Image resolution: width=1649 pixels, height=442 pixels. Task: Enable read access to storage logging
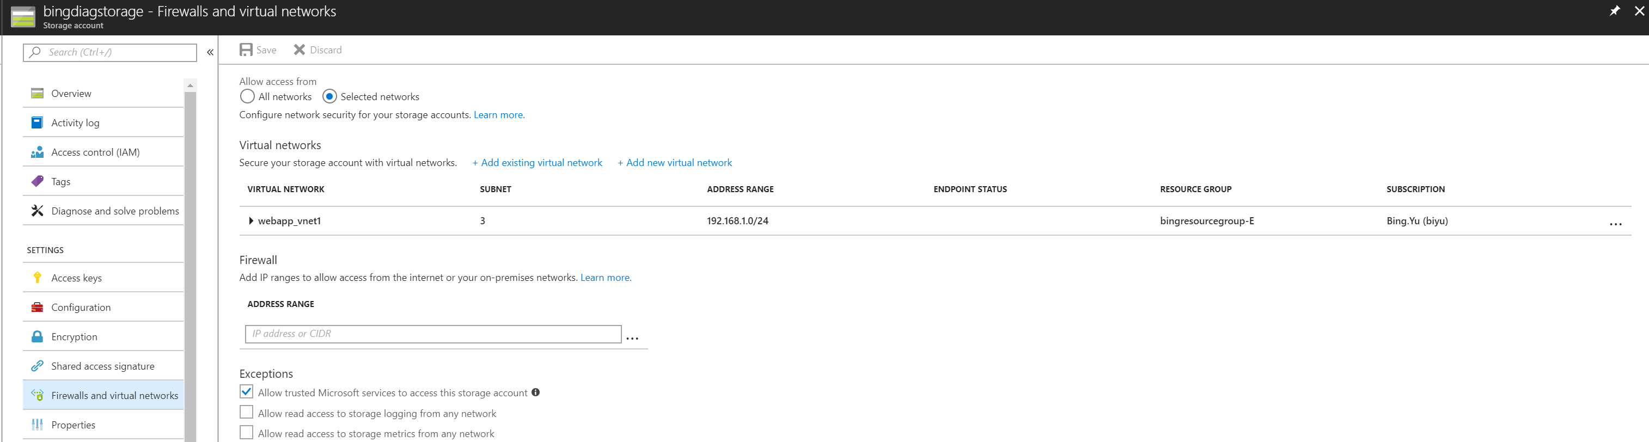(x=247, y=413)
